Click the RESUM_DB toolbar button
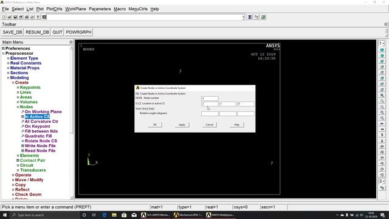 (x=38, y=32)
